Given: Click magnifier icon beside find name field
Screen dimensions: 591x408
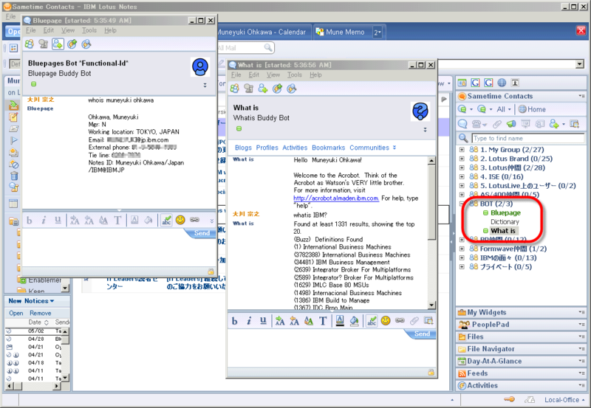Looking at the screenshot, I should point(463,138).
